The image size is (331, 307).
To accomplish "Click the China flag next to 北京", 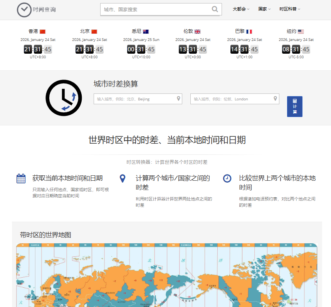I will [x=94, y=32].
